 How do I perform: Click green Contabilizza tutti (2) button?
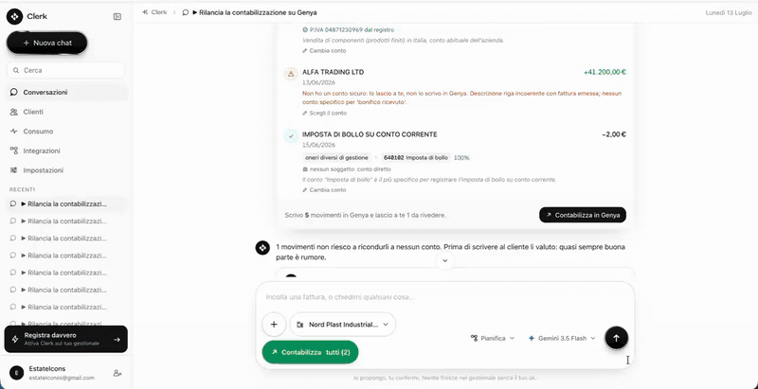point(310,352)
